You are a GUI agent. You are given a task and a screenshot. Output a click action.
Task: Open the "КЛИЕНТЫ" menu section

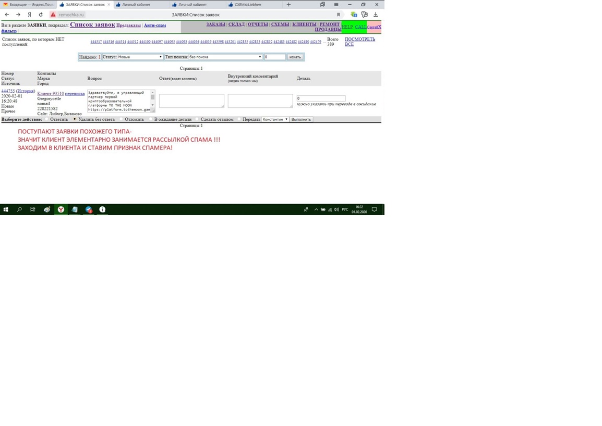pos(304,24)
